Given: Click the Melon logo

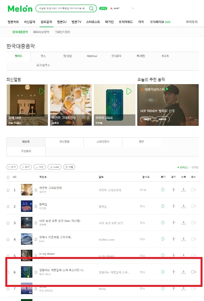Looking at the screenshot, I should click(x=20, y=9).
